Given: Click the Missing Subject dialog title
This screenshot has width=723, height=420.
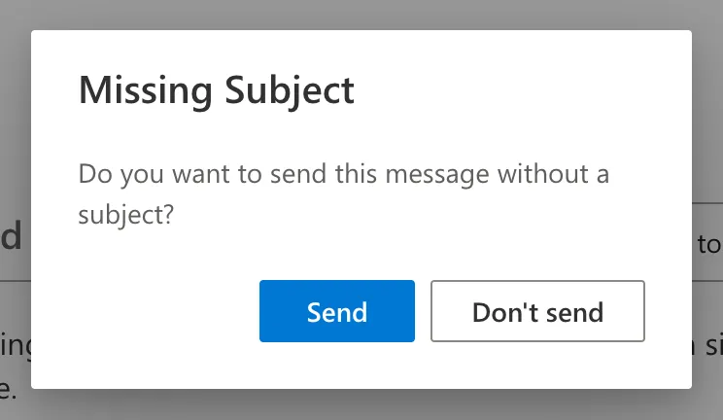Looking at the screenshot, I should (x=216, y=91).
